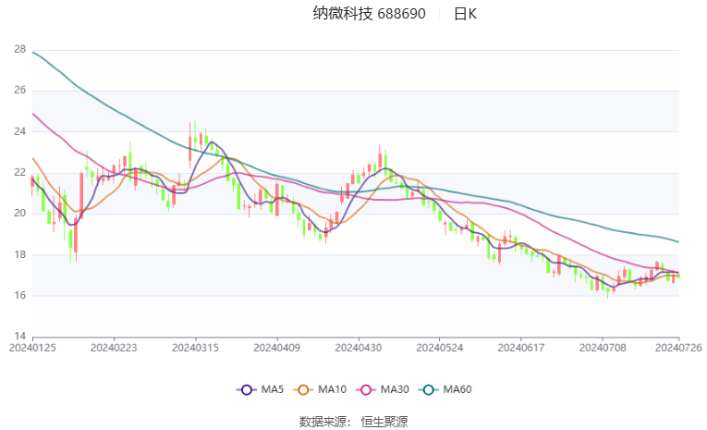The height and width of the screenshot is (430, 707).
Task: Click the data source text 数据来源
Action: (x=323, y=422)
